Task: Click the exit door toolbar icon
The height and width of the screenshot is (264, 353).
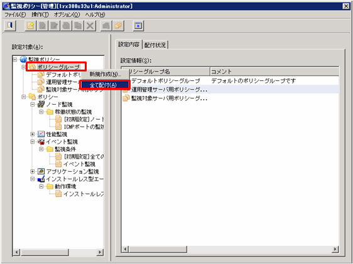Action: [10, 26]
